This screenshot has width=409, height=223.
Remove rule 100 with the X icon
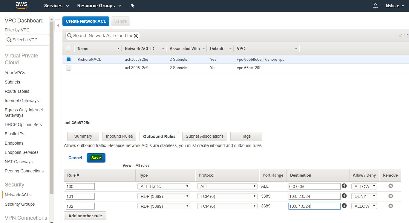click(390, 186)
